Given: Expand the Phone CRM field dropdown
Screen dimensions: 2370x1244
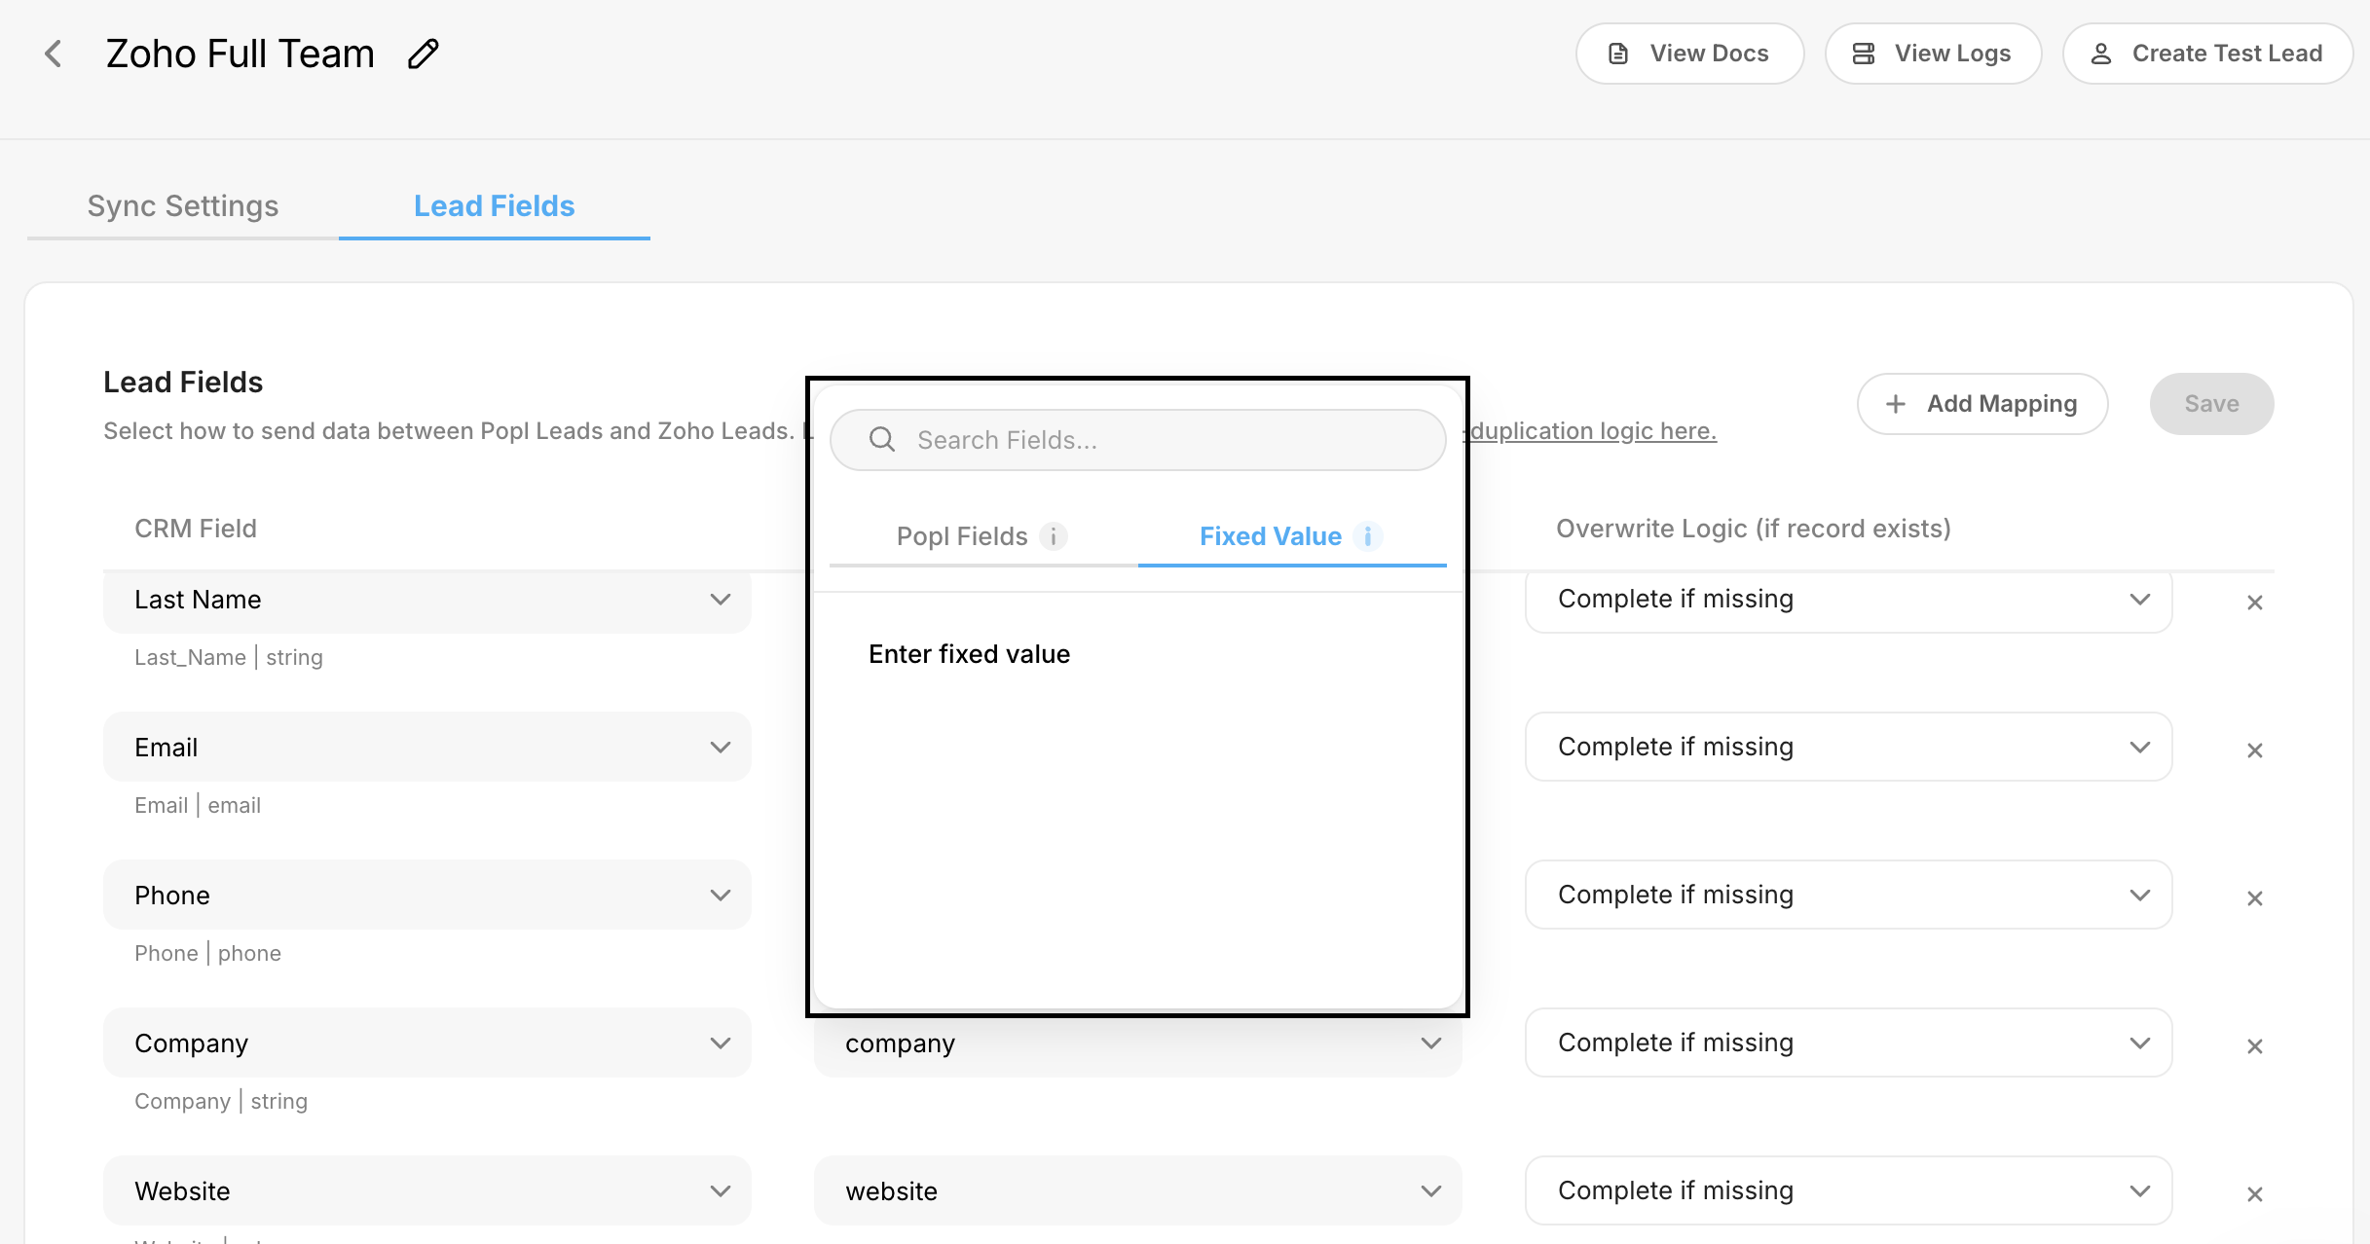Looking at the screenshot, I should (x=426, y=896).
